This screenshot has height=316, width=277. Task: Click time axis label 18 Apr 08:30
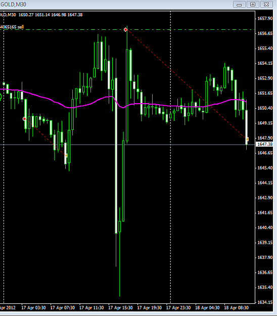pos(236,308)
